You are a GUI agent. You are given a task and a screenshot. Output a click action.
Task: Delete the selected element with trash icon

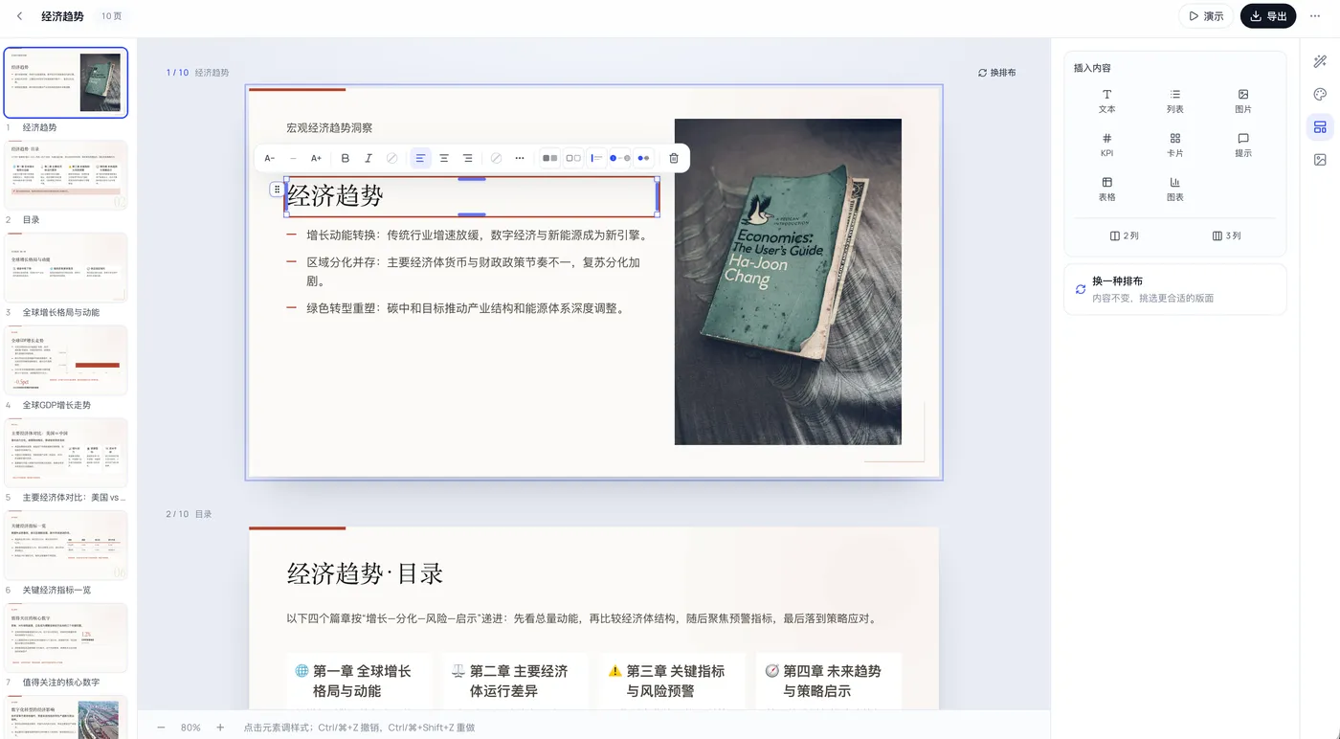(x=674, y=158)
